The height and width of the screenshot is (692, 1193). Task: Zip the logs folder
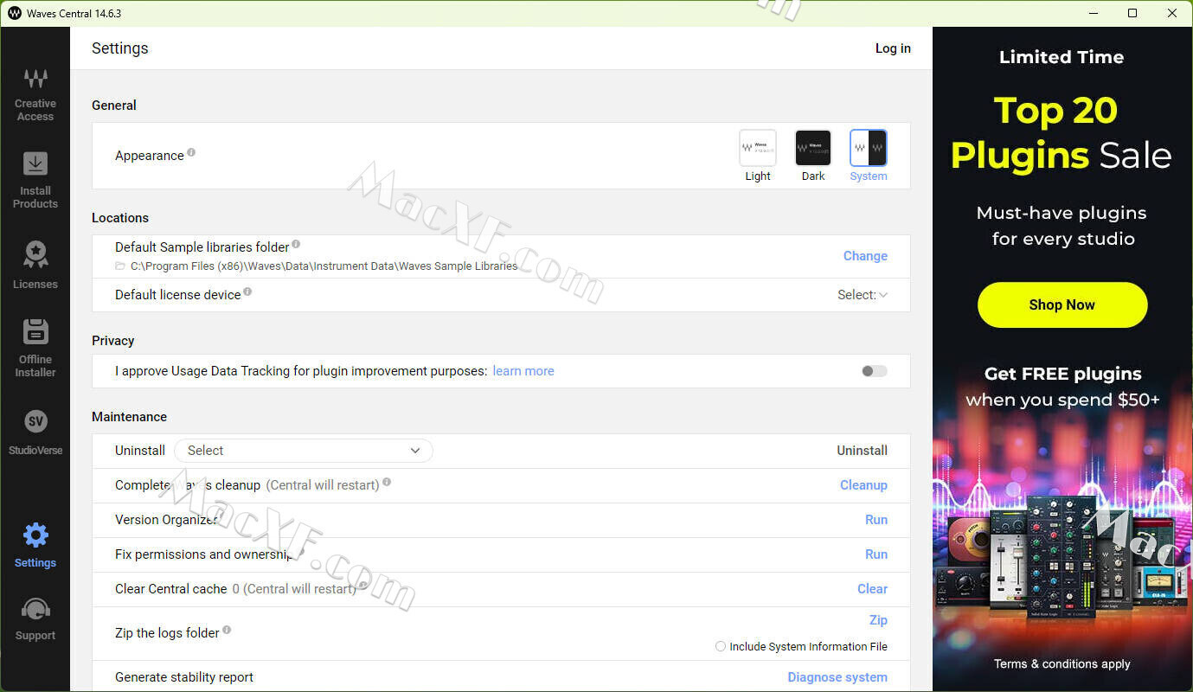tap(878, 620)
